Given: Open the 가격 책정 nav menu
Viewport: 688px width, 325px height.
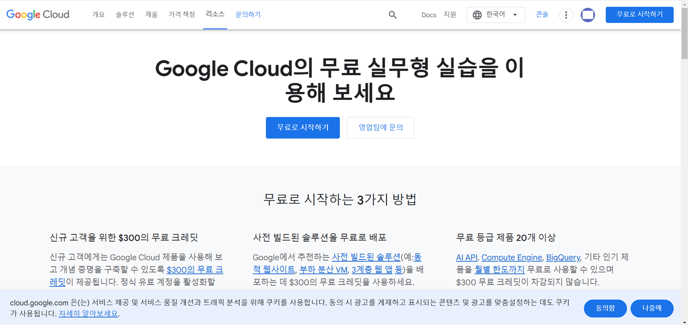Looking at the screenshot, I should coord(182,15).
